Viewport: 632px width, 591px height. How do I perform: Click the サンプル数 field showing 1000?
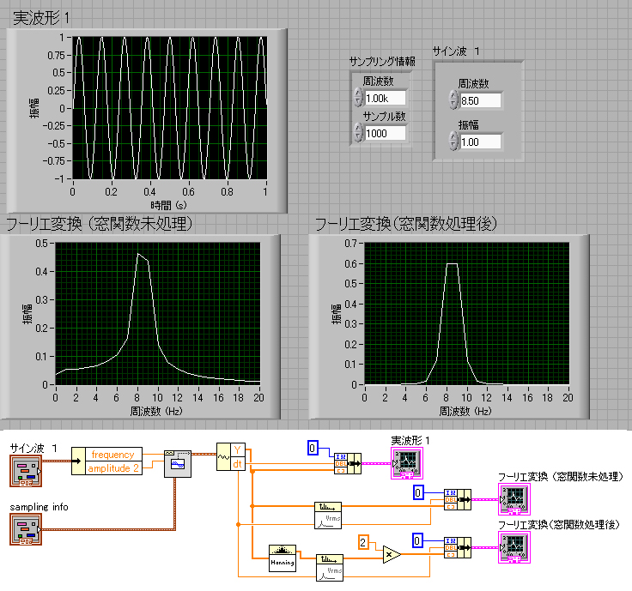(x=386, y=133)
